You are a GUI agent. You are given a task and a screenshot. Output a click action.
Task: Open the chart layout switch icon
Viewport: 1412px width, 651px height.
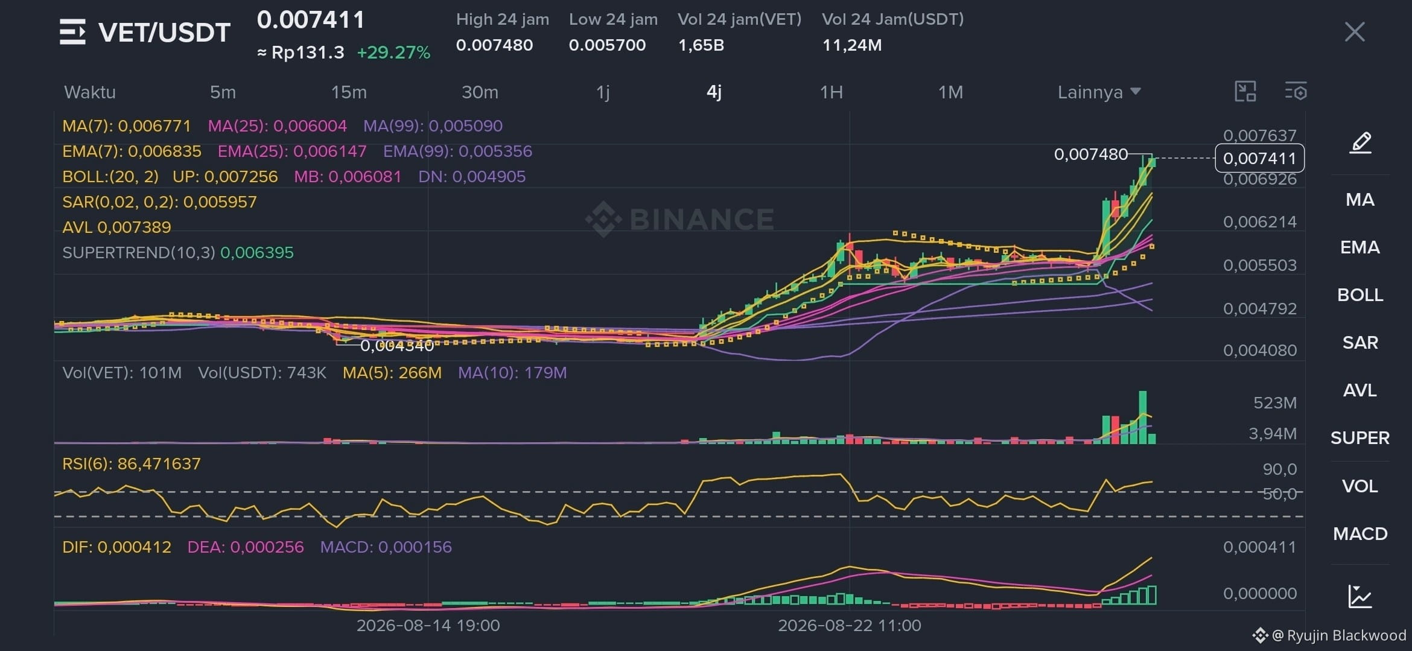(x=1245, y=92)
